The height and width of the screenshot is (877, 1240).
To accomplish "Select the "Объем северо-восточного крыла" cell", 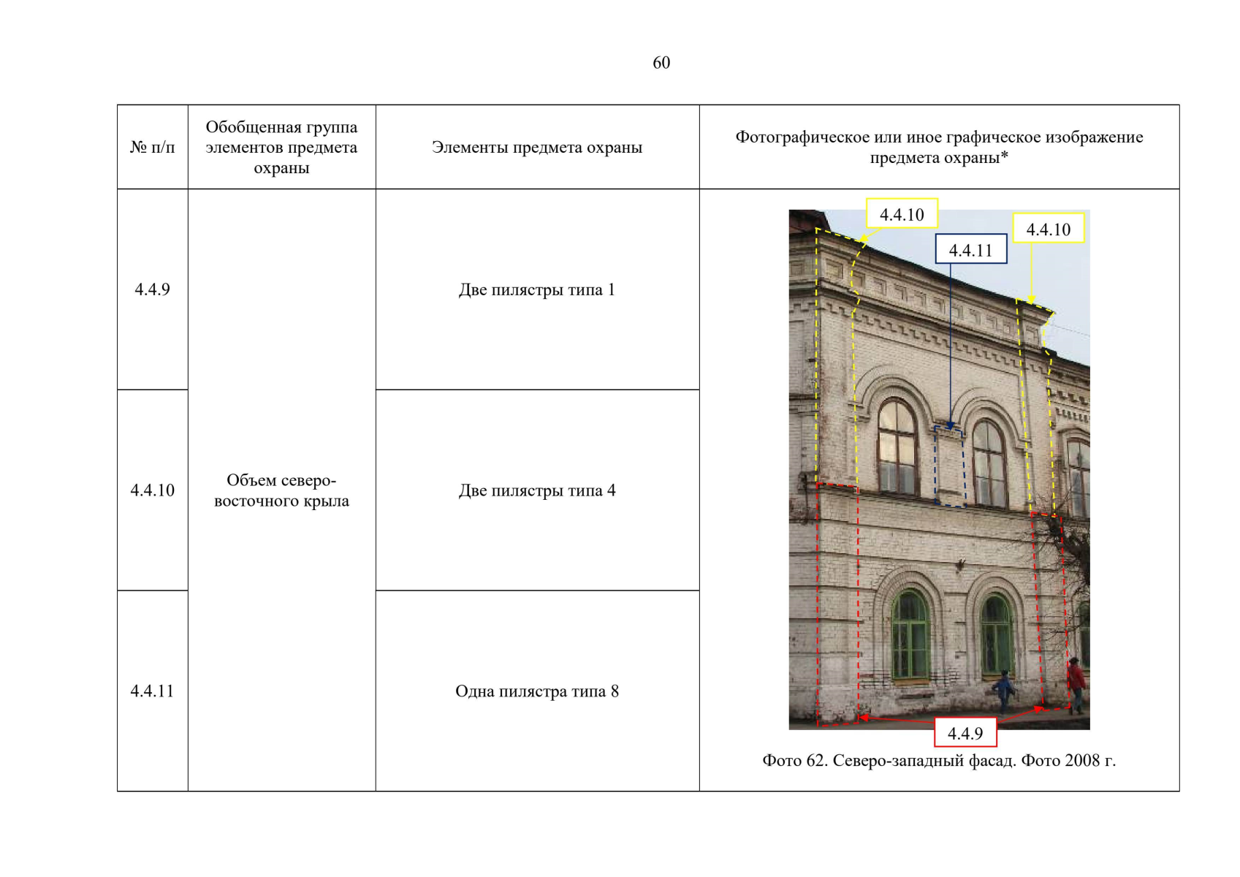I will pyautogui.click(x=281, y=490).
